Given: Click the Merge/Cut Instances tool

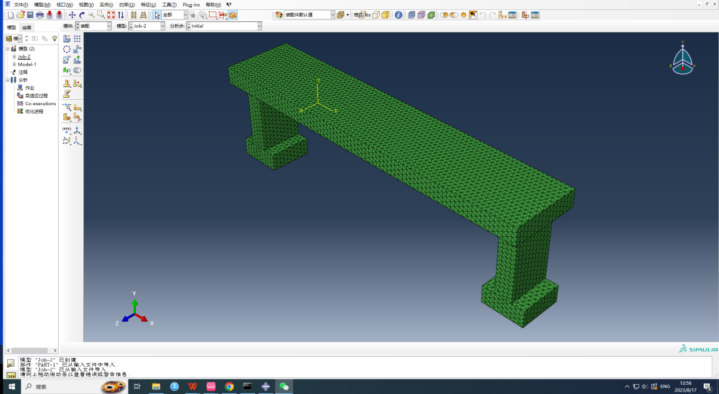Looking at the screenshot, I should click(x=77, y=70).
